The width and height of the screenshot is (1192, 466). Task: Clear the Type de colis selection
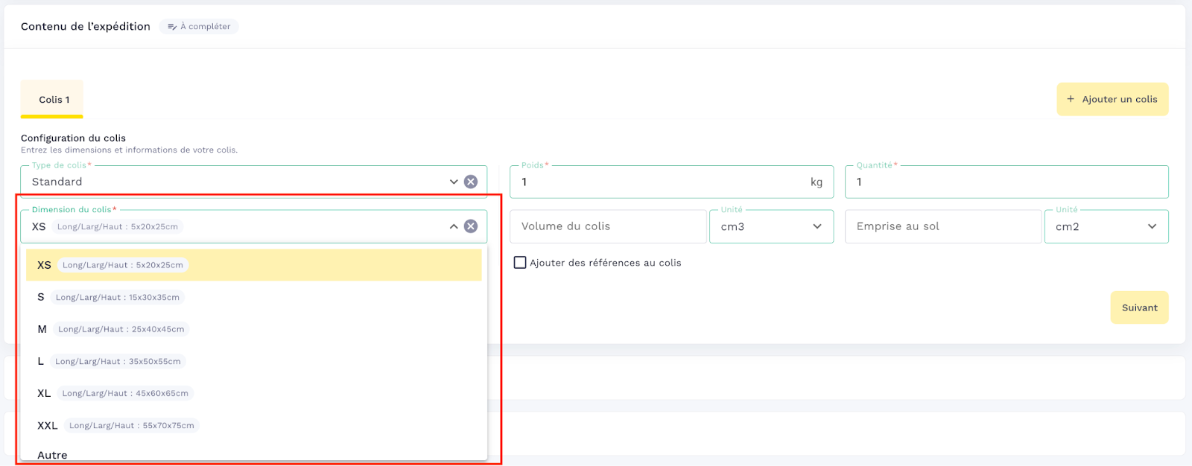point(471,182)
